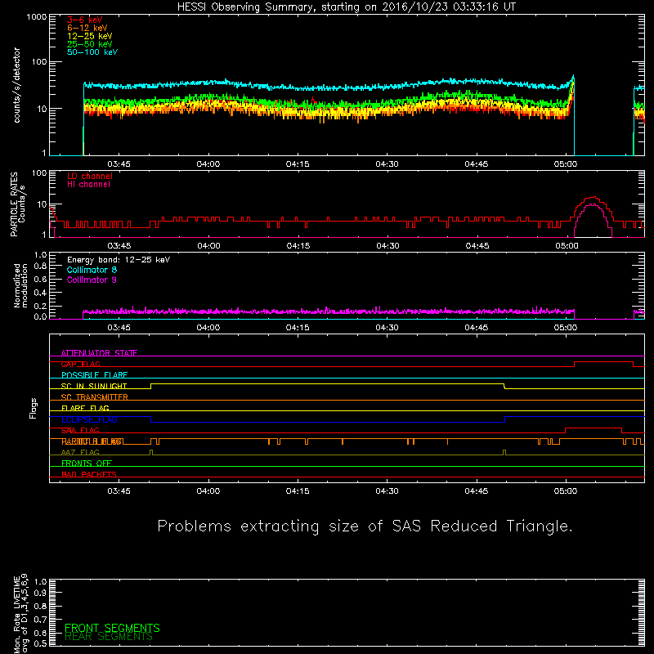
Task: Click the ATTENUATOR_STATE flag label
Action: click(x=99, y=353)
